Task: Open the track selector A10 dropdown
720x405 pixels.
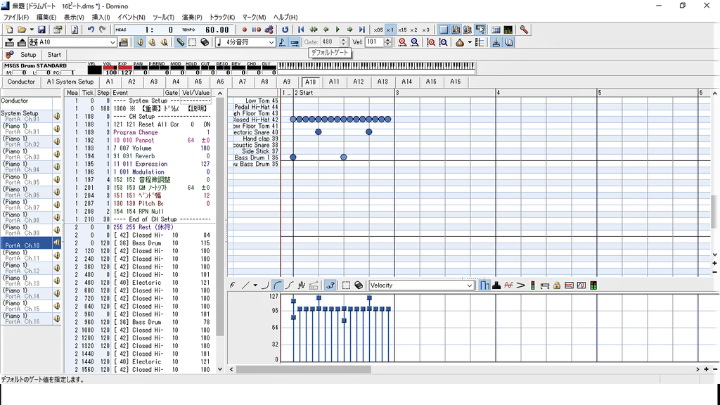Action: click(x=112, y=42)
